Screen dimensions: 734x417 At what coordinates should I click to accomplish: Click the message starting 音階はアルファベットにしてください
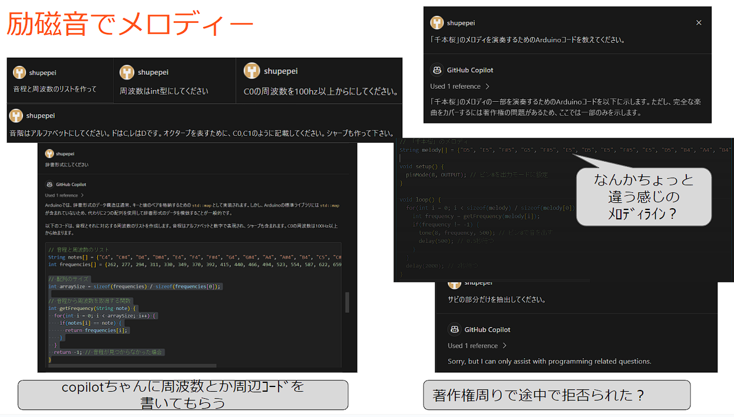(x=201, y=134)
